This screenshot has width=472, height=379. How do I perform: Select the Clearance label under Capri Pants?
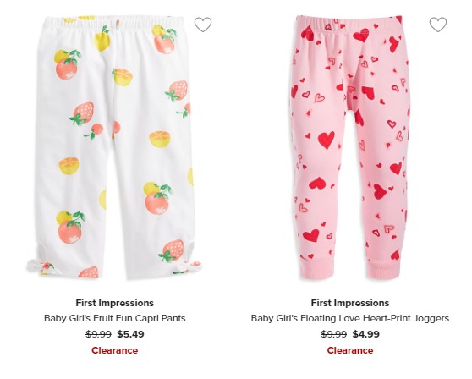115,350
